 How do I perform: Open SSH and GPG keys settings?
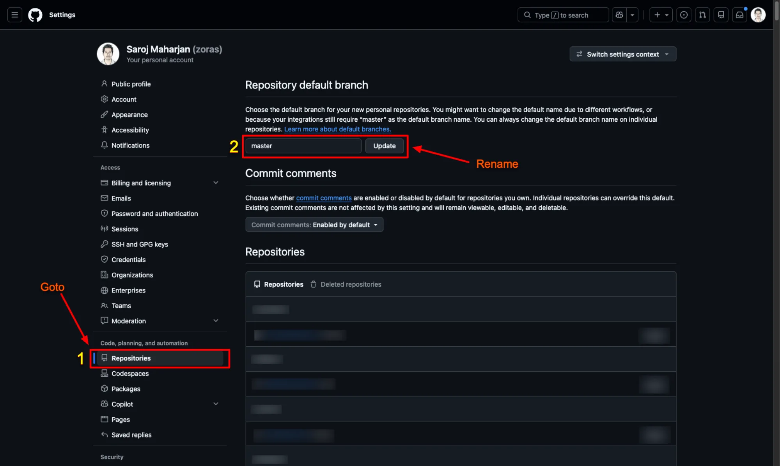click(160, 244)
